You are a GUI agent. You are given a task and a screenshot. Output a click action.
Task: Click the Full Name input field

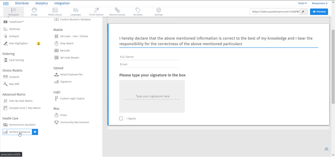(x=149, y=57)
